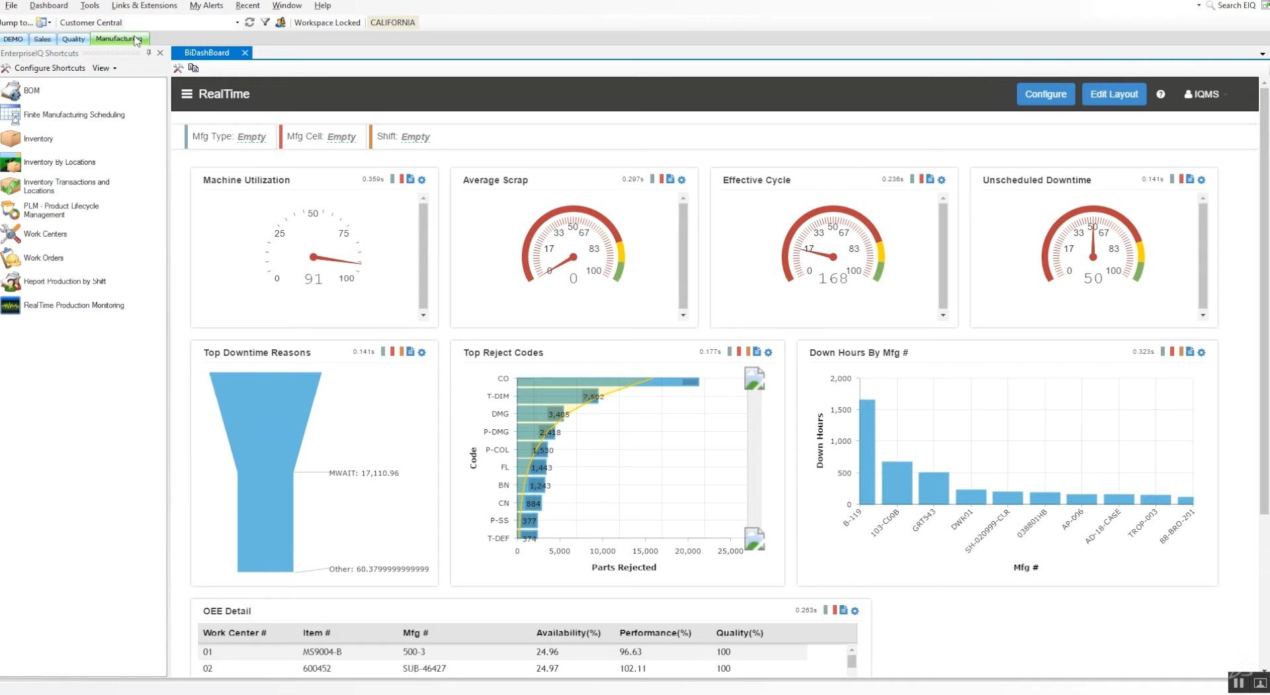Screen dimensions: 1270x695
Task: Switch to the Quality tab
Action: click(73, 39)
